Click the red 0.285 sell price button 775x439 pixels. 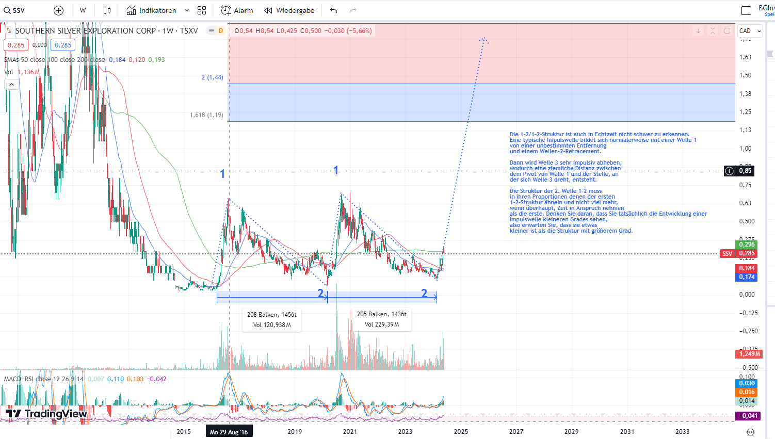coord(16,45)
